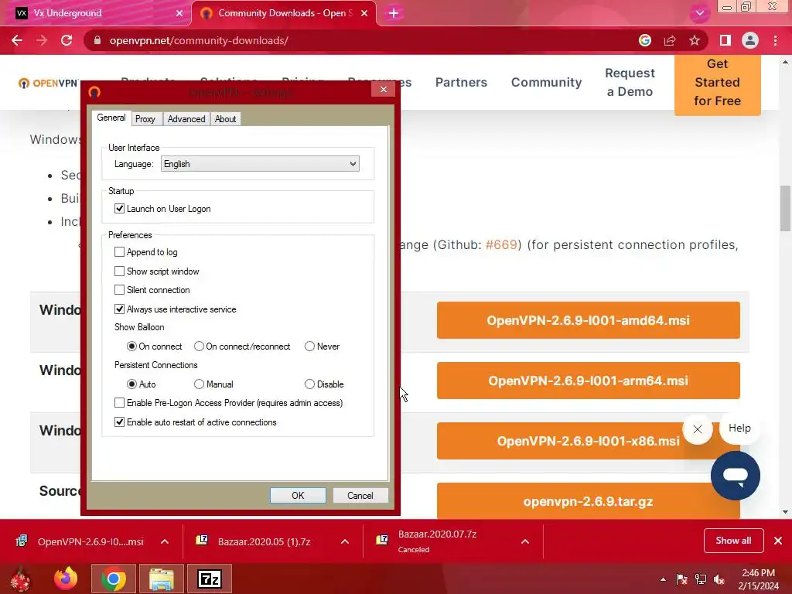Go back in Chrome browser
The height and width of the screenshot is (594, 792).
point(17,40)
